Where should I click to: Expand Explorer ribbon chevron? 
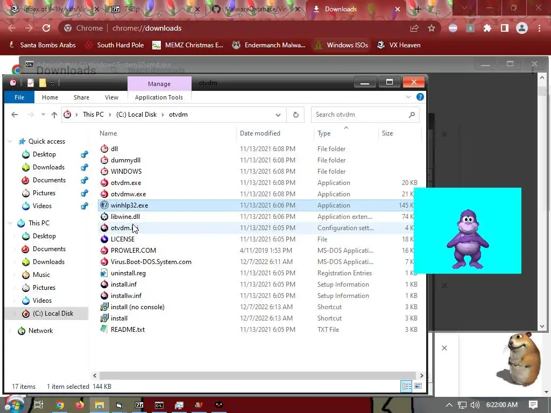(x=408, y=97)
